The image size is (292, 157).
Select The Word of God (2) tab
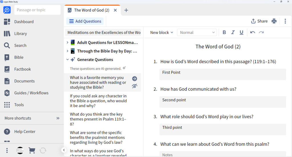point(92,10)
